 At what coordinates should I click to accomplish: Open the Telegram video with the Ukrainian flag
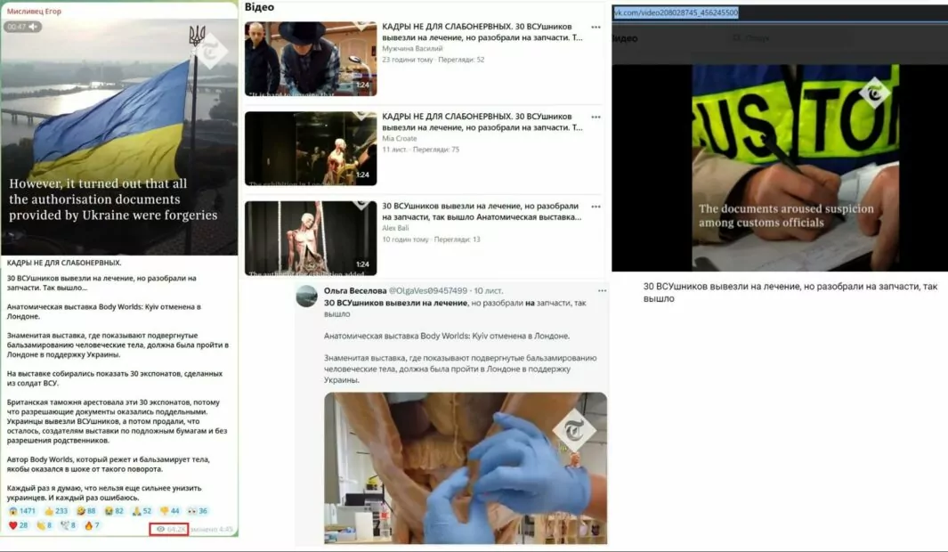coord(119,136)
